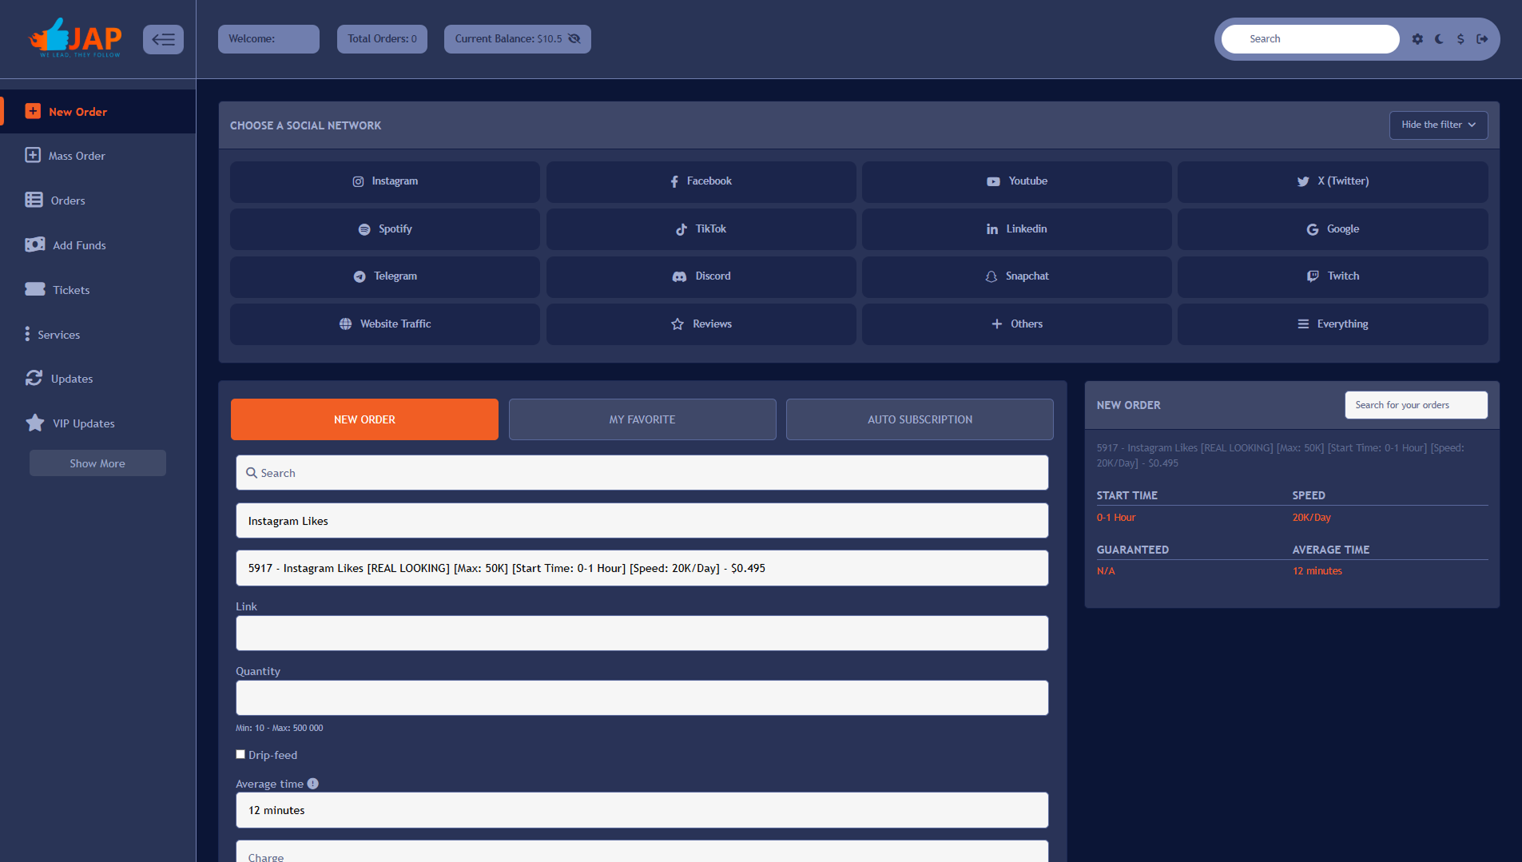Screen dimensions: 1522x862
Task: Collapse sidebar with the menu arrow icon
Action: [163, 39]
